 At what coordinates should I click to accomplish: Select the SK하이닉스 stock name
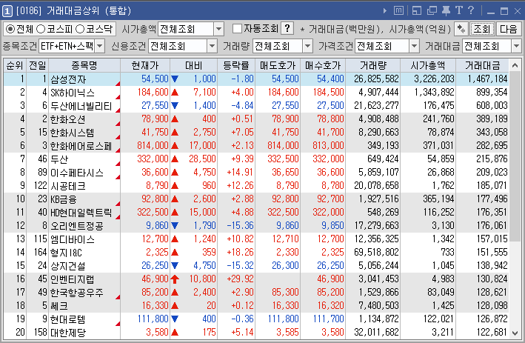73,93
